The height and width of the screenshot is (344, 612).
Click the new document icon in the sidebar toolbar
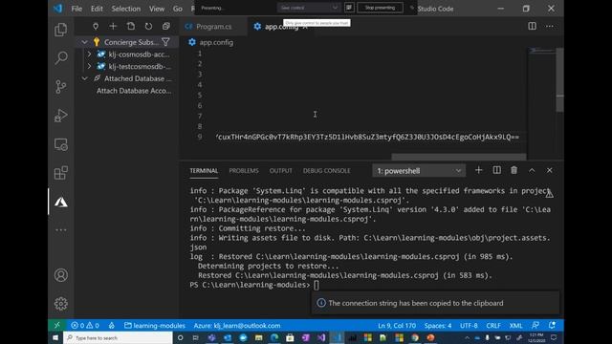pyautogui.click(x=131, y=26)
